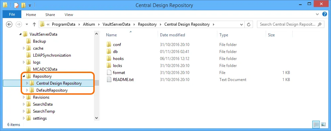Refresh the current folder view
This screenshot has width=331, height=131.
point(249,24)
